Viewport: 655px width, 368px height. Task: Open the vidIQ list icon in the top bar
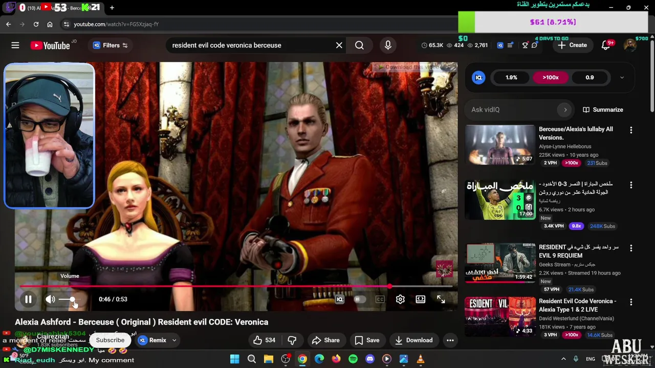click(510, 45)
